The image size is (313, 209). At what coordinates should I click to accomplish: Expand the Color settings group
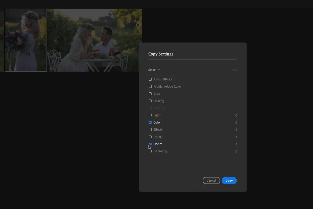click(x=236, y=122)
